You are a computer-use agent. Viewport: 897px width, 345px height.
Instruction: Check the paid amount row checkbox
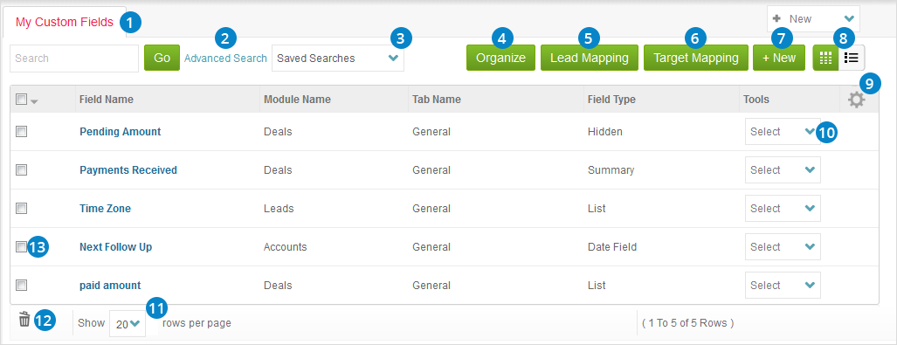21,285
